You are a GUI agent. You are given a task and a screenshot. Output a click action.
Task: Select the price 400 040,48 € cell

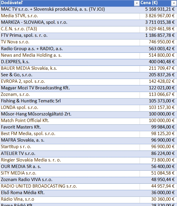click(x=158, y=62)
